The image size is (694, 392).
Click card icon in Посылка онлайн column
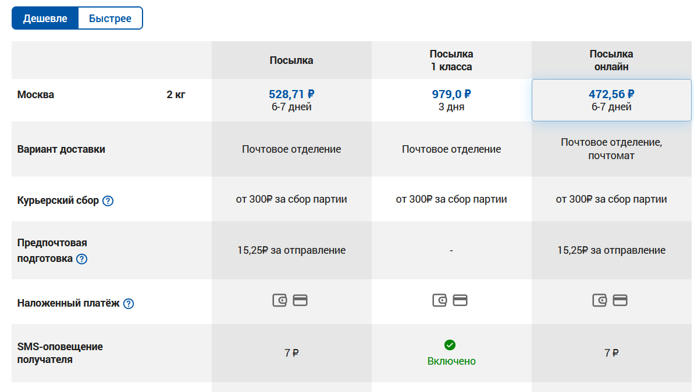click(620, 300)
